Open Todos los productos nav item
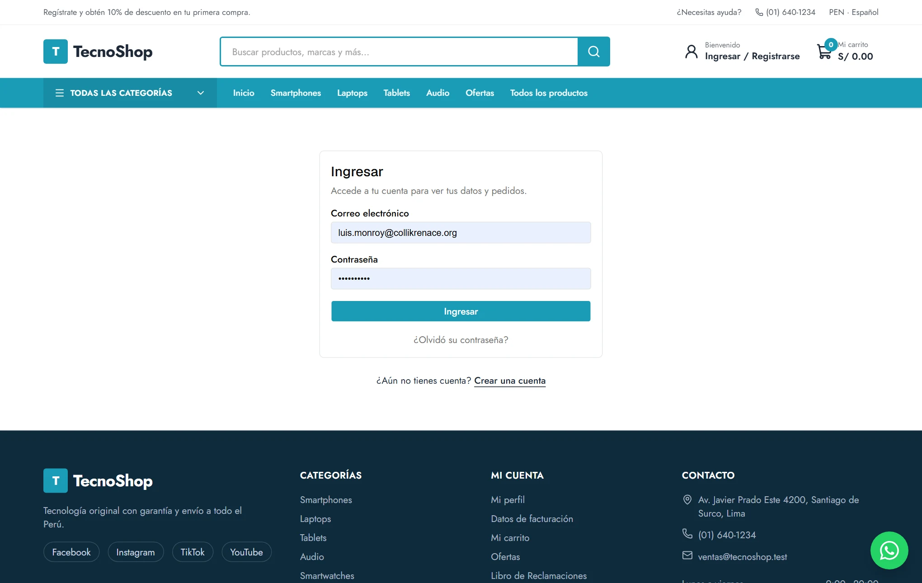 tap(549, 93)
